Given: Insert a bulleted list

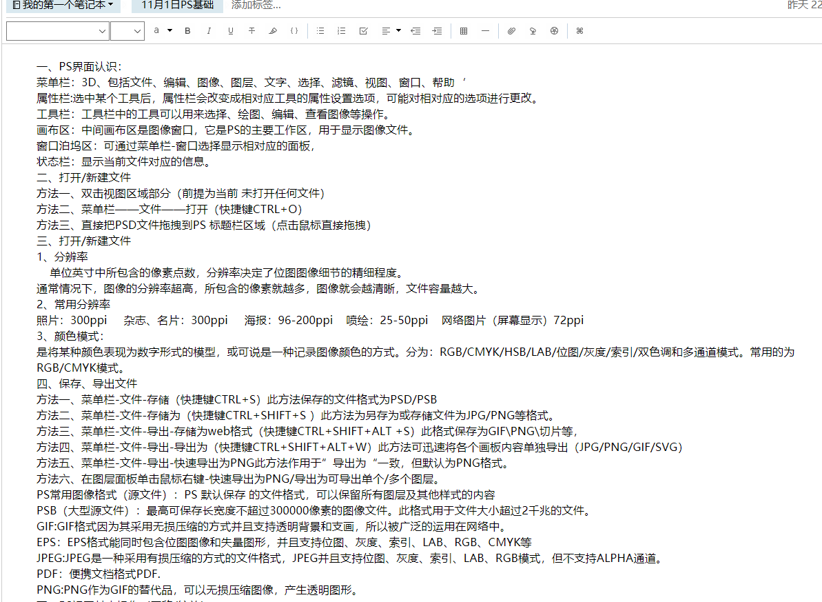Looking at the screenshot, I should pyautogui.click(x=320, y=31).
